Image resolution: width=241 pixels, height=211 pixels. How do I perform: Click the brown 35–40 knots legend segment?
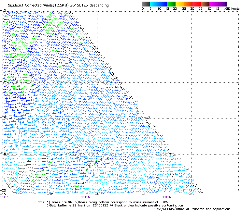click(x=205, y=4)
